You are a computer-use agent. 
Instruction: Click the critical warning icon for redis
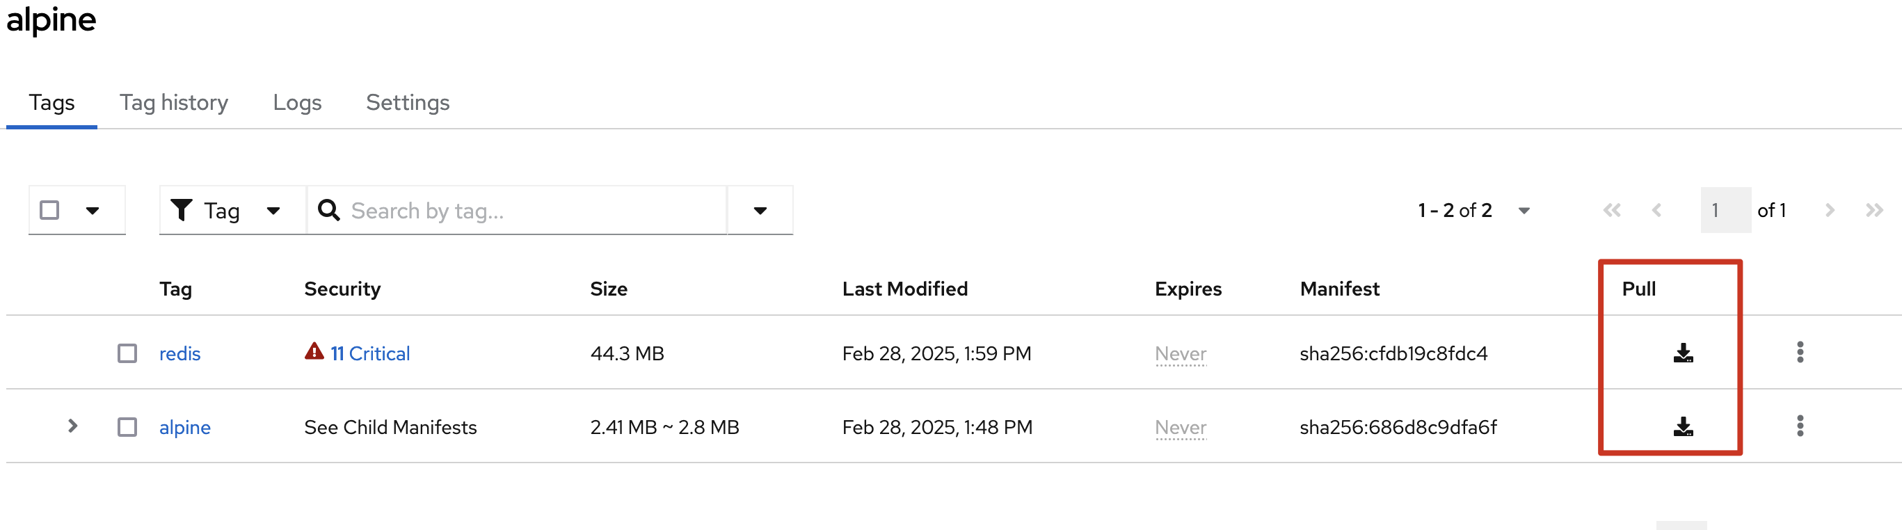[314, 351]
